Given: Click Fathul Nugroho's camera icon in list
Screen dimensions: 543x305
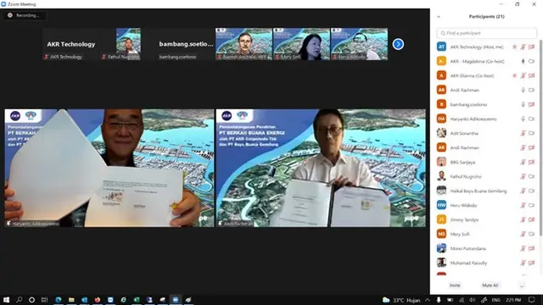Looking at the screenshot, I should point(532,176).
